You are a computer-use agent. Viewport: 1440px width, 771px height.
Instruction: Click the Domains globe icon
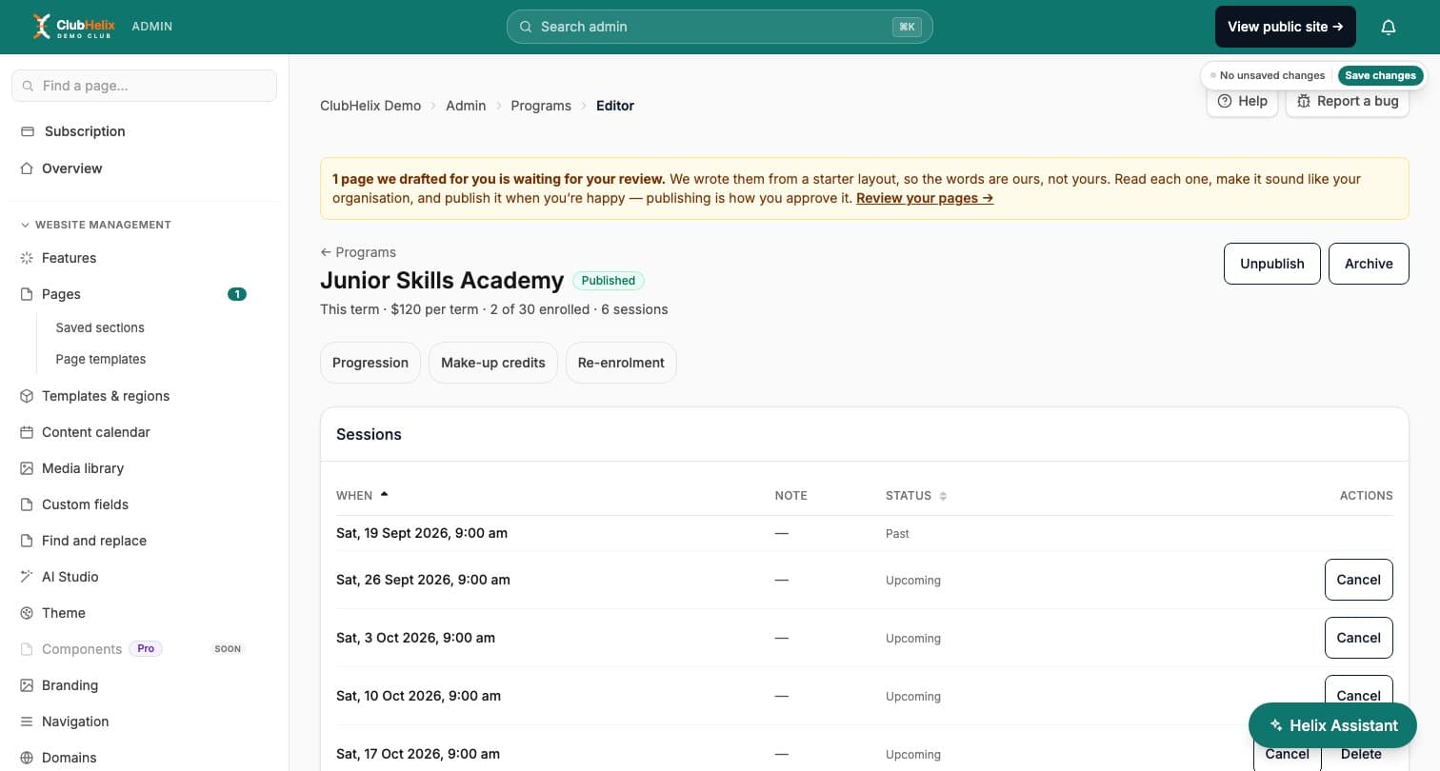(27, 758)
